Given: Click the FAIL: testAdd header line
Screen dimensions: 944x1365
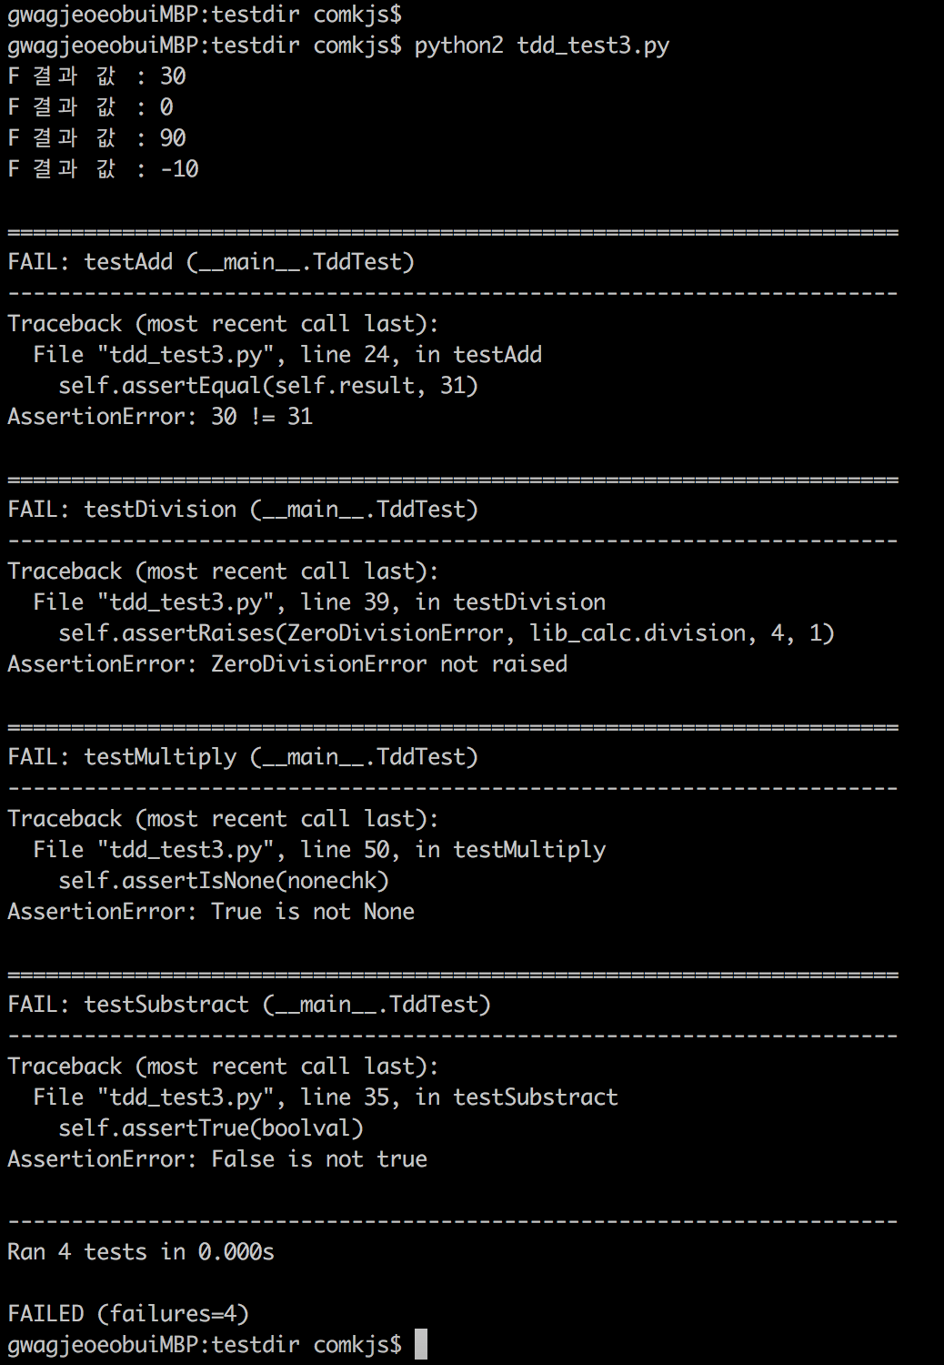Looking at the screenshot, I should pos(210,262).
